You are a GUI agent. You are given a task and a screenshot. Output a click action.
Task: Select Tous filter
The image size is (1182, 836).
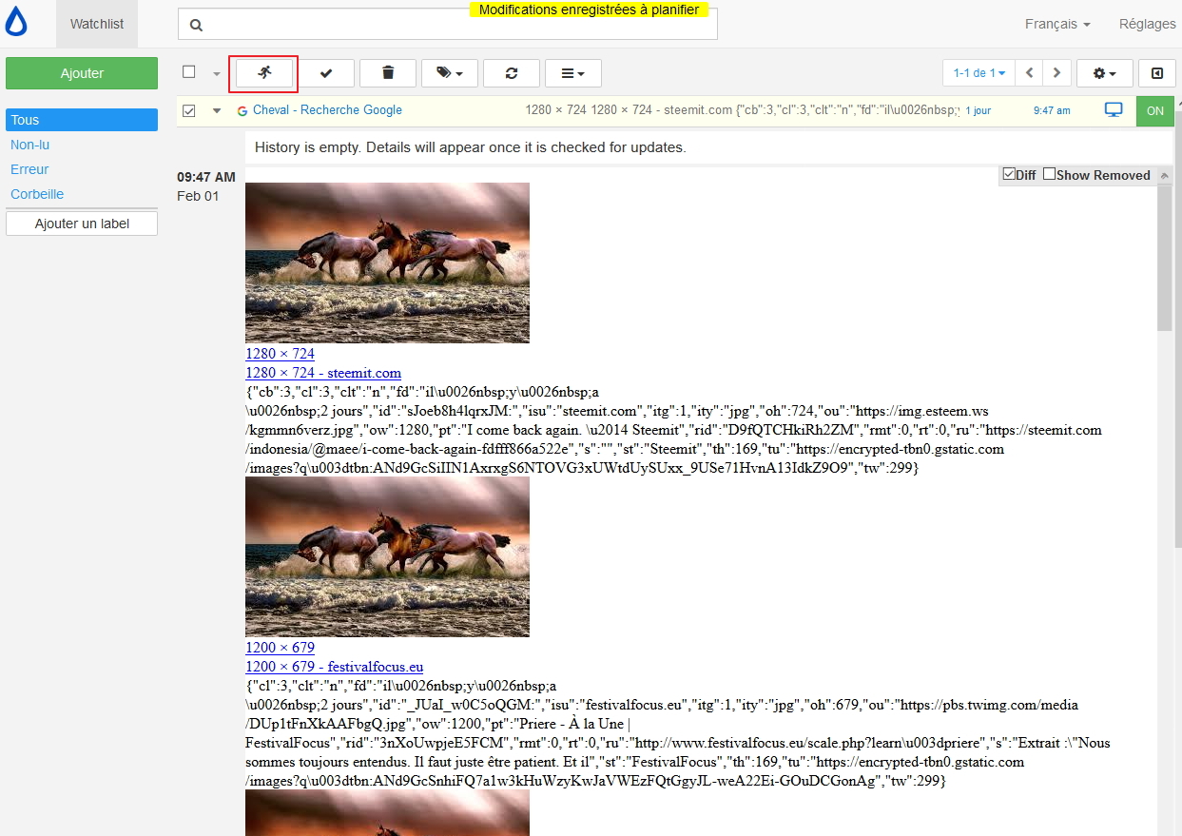82,120
